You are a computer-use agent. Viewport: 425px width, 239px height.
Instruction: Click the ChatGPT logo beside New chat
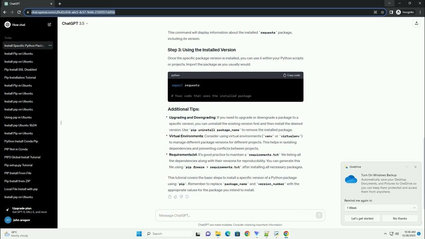7,25
